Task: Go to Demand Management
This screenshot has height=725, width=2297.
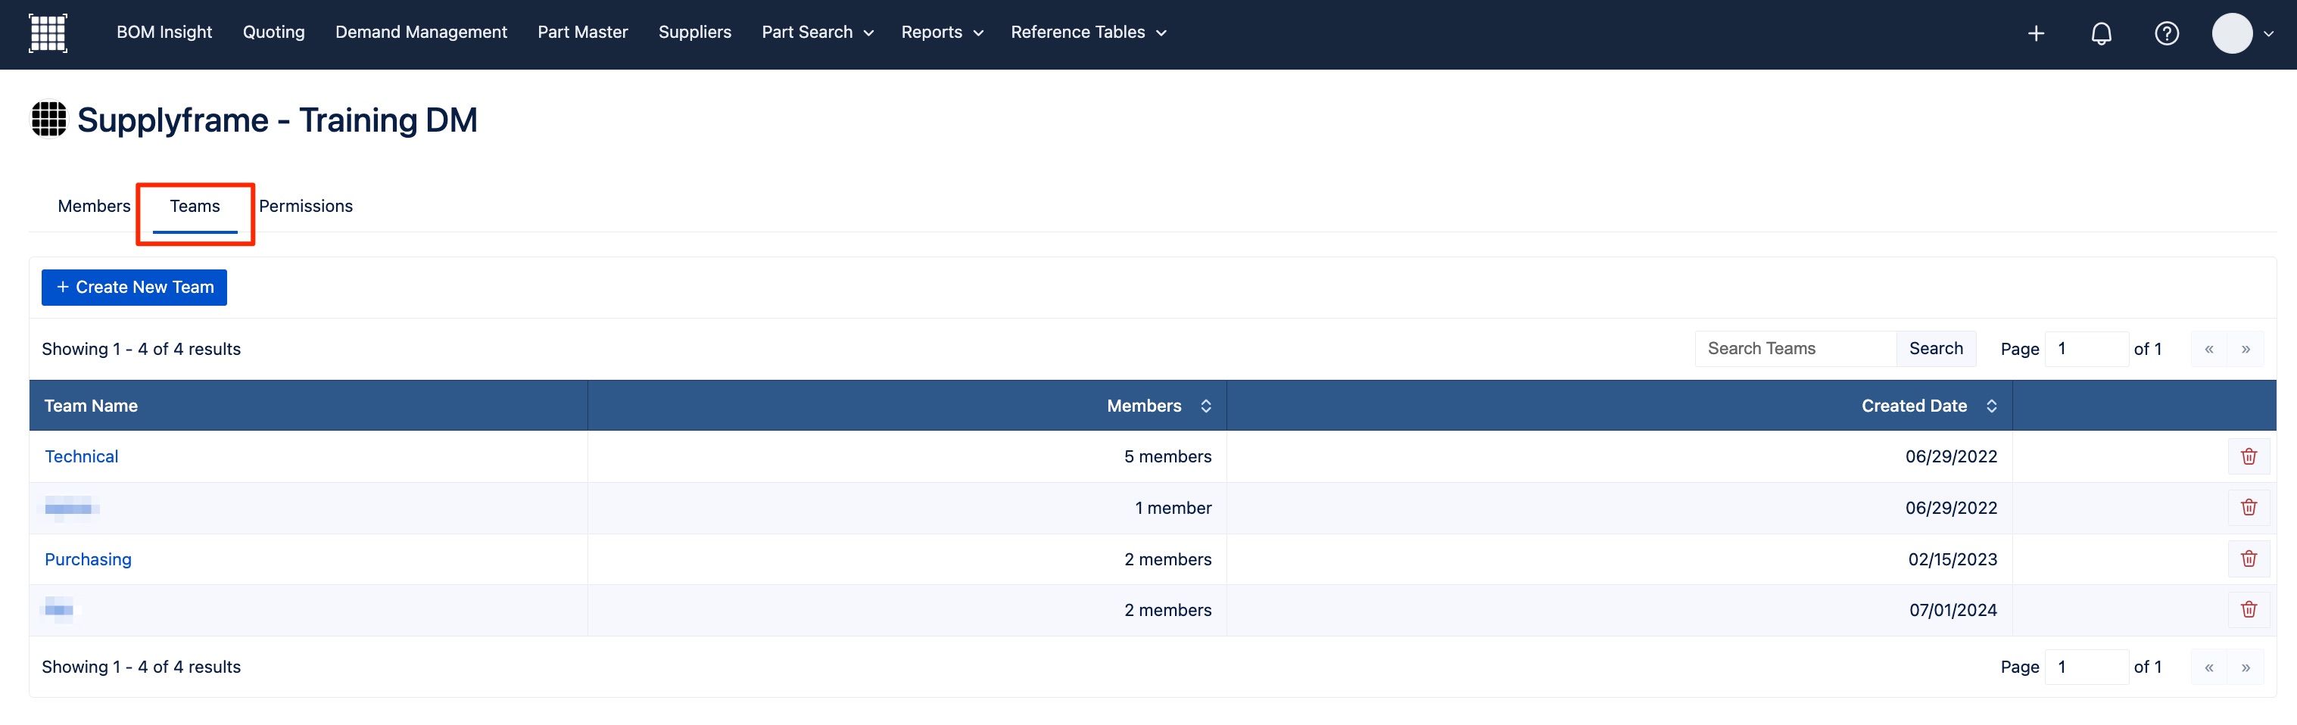Action: pos(421,32)
